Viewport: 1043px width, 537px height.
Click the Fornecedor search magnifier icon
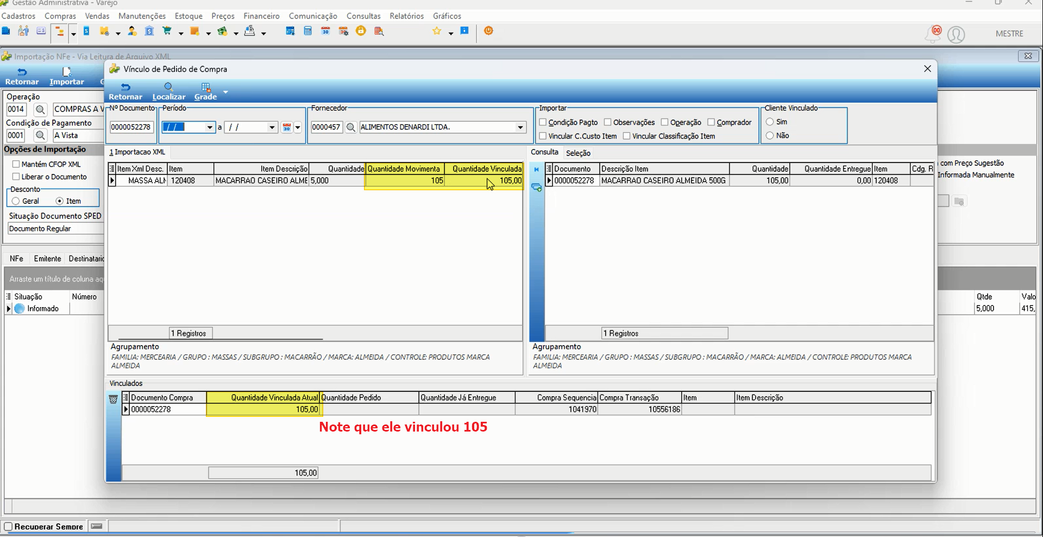click(351, 127)
